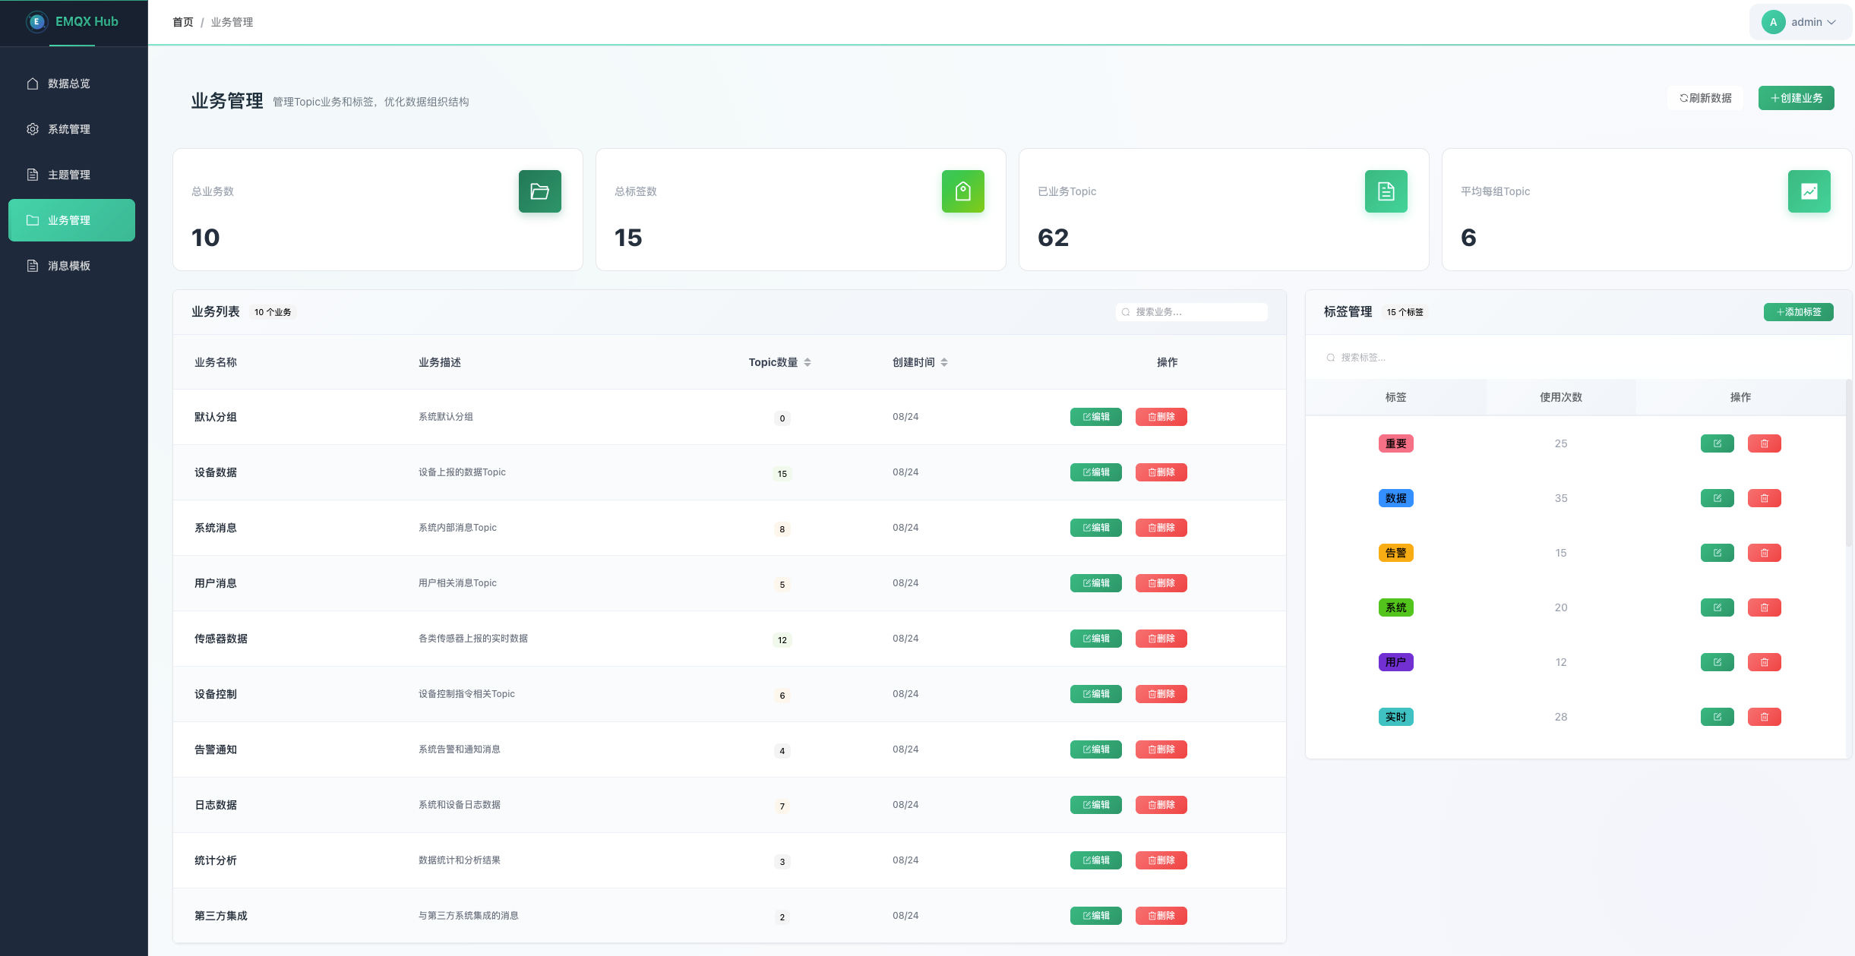Open 系统管理 in the sidebar
The height and width of the screenshot is (956, 1855).
(x=68, y=129)
